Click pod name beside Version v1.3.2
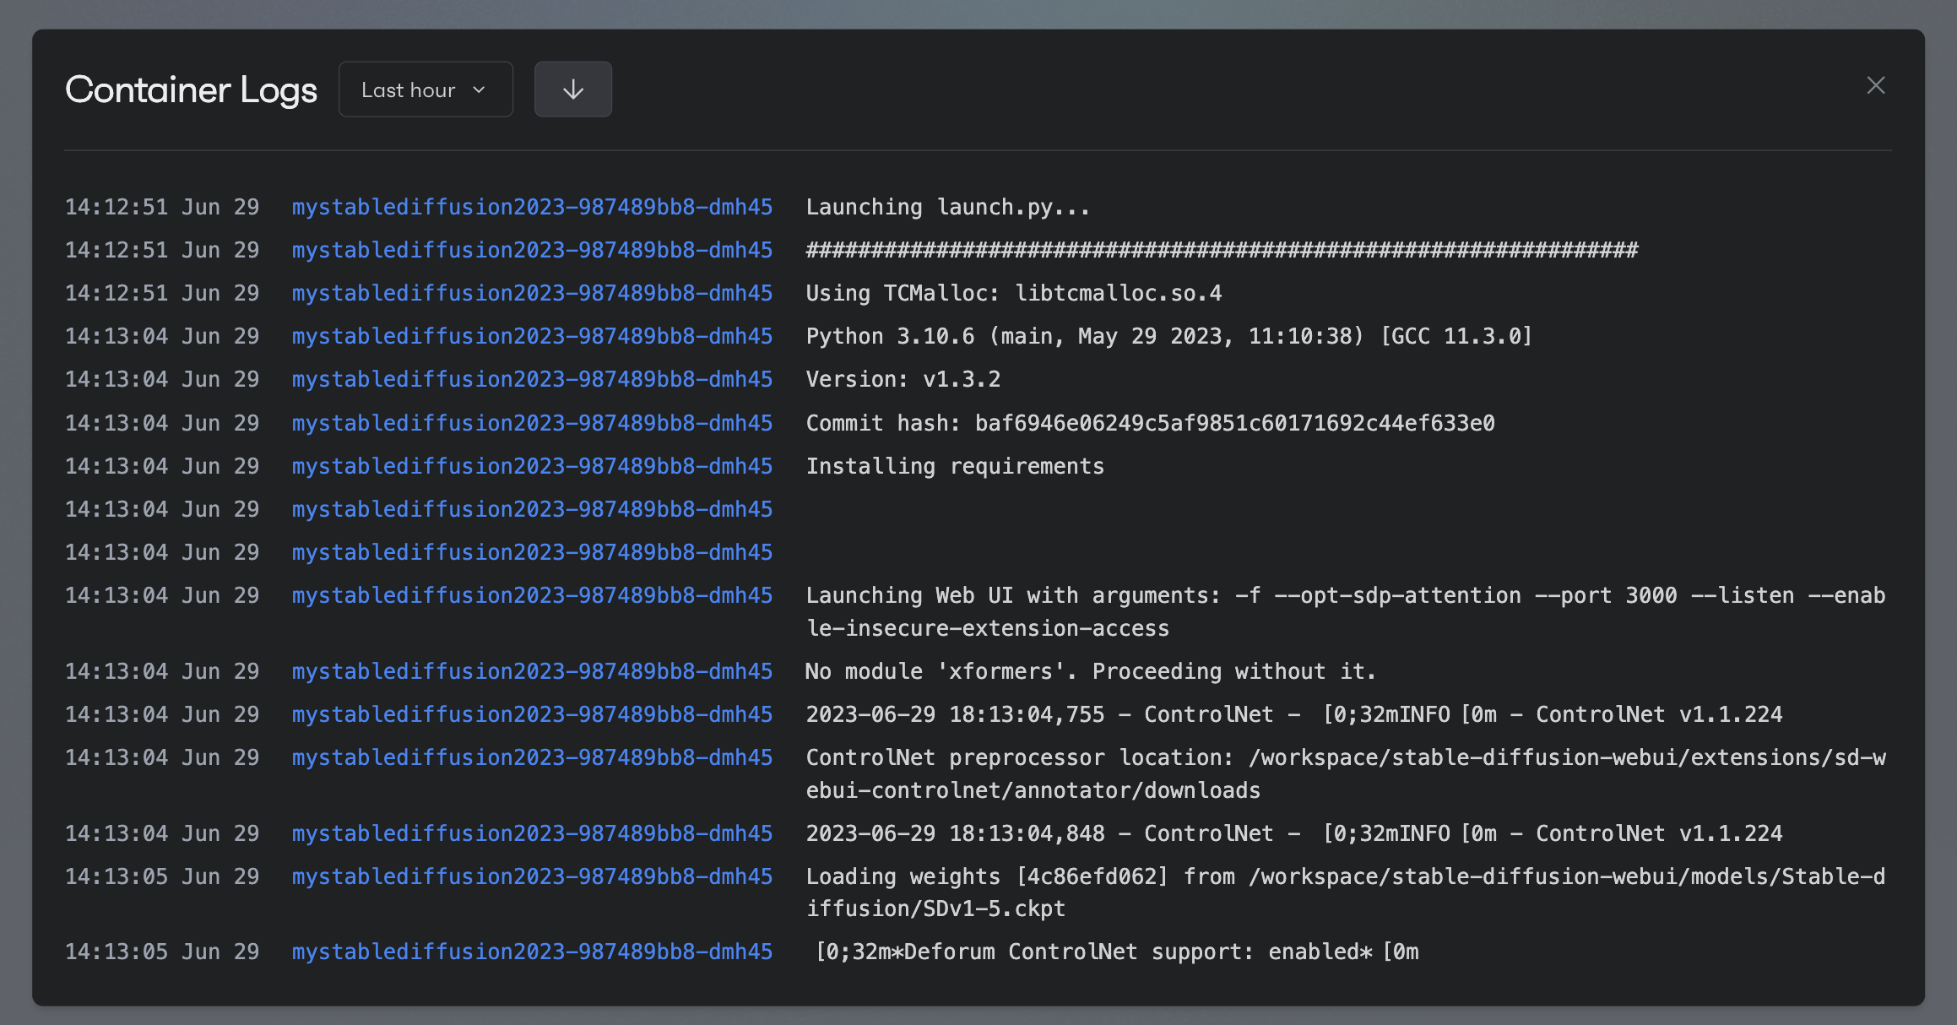Viewport: 1957px width, 1025px height. (x=532, y=379)
